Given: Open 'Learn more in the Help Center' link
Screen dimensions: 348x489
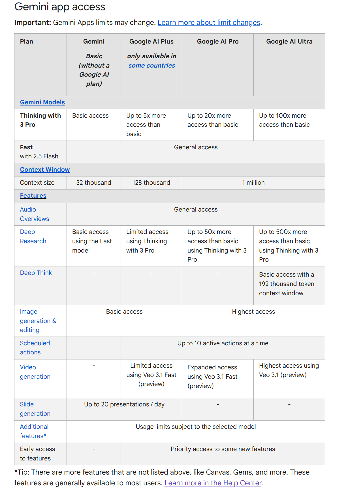Looking at the screenshot, I should pyautogui.click(x=213, y=483).
